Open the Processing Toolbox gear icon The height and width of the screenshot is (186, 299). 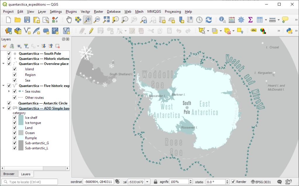point(241,20)
